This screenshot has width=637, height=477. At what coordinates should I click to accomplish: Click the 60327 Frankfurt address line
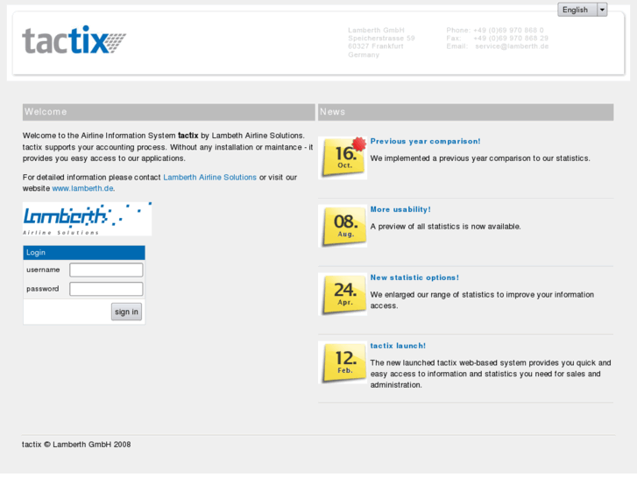(x=375, y=46)
